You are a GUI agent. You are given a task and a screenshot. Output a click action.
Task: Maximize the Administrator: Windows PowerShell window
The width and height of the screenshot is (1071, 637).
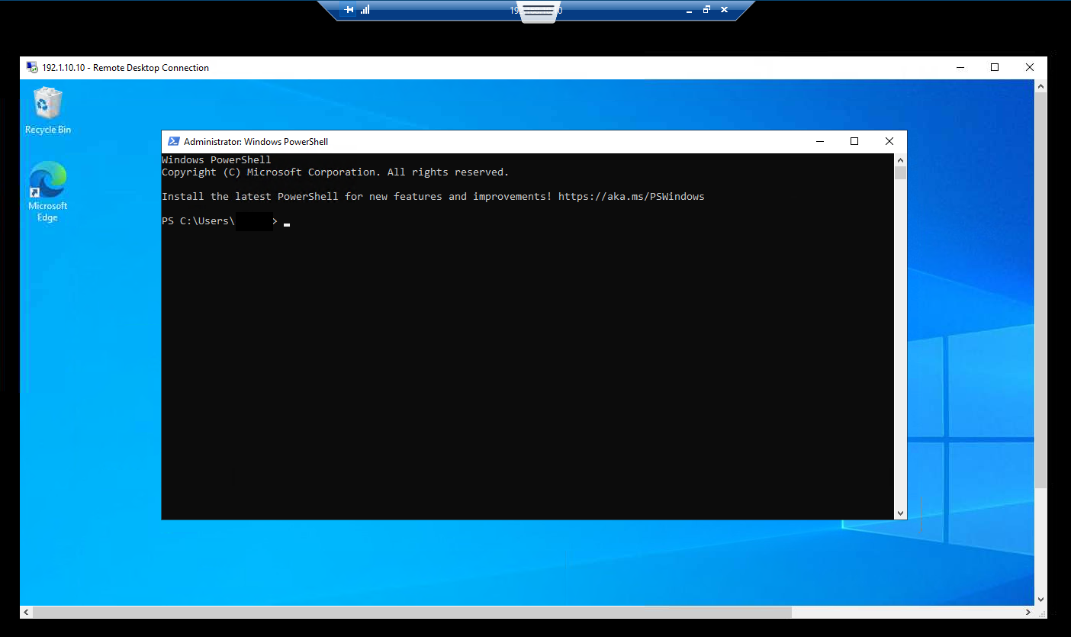[x=854, y=141]
